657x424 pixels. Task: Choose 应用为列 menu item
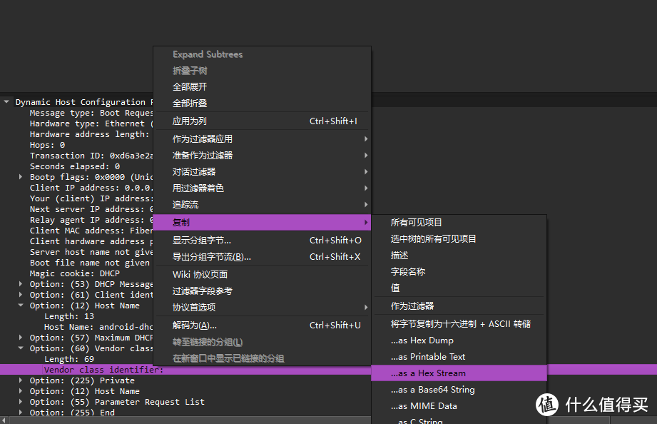(263, 121)
